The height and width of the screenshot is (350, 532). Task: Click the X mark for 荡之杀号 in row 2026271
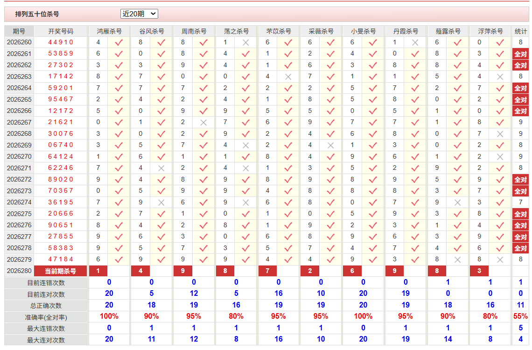click(245, 168)
